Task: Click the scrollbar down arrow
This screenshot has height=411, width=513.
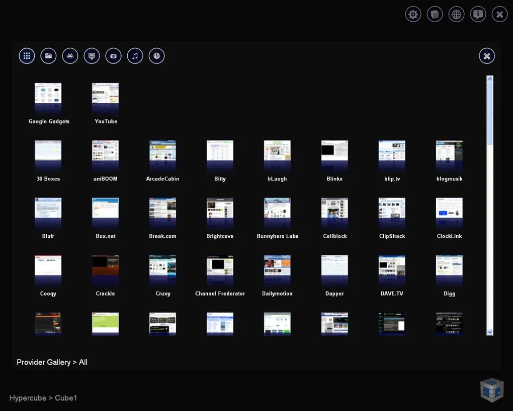Action: (490, 332)
